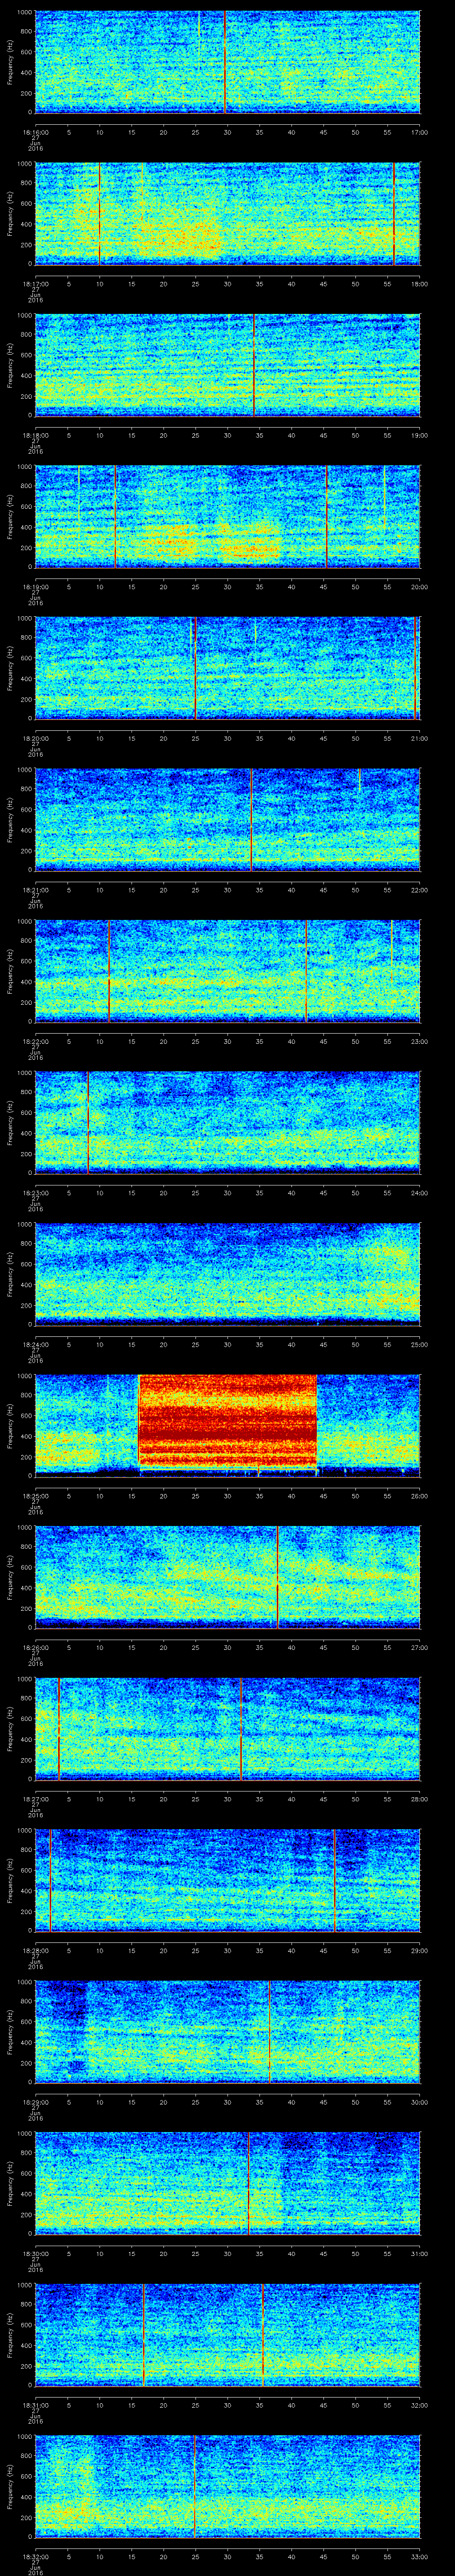Click the red impulse line near second 25 in the 18:32 panel
This screenshot has width=455, height=2576.
(194, 2488)
